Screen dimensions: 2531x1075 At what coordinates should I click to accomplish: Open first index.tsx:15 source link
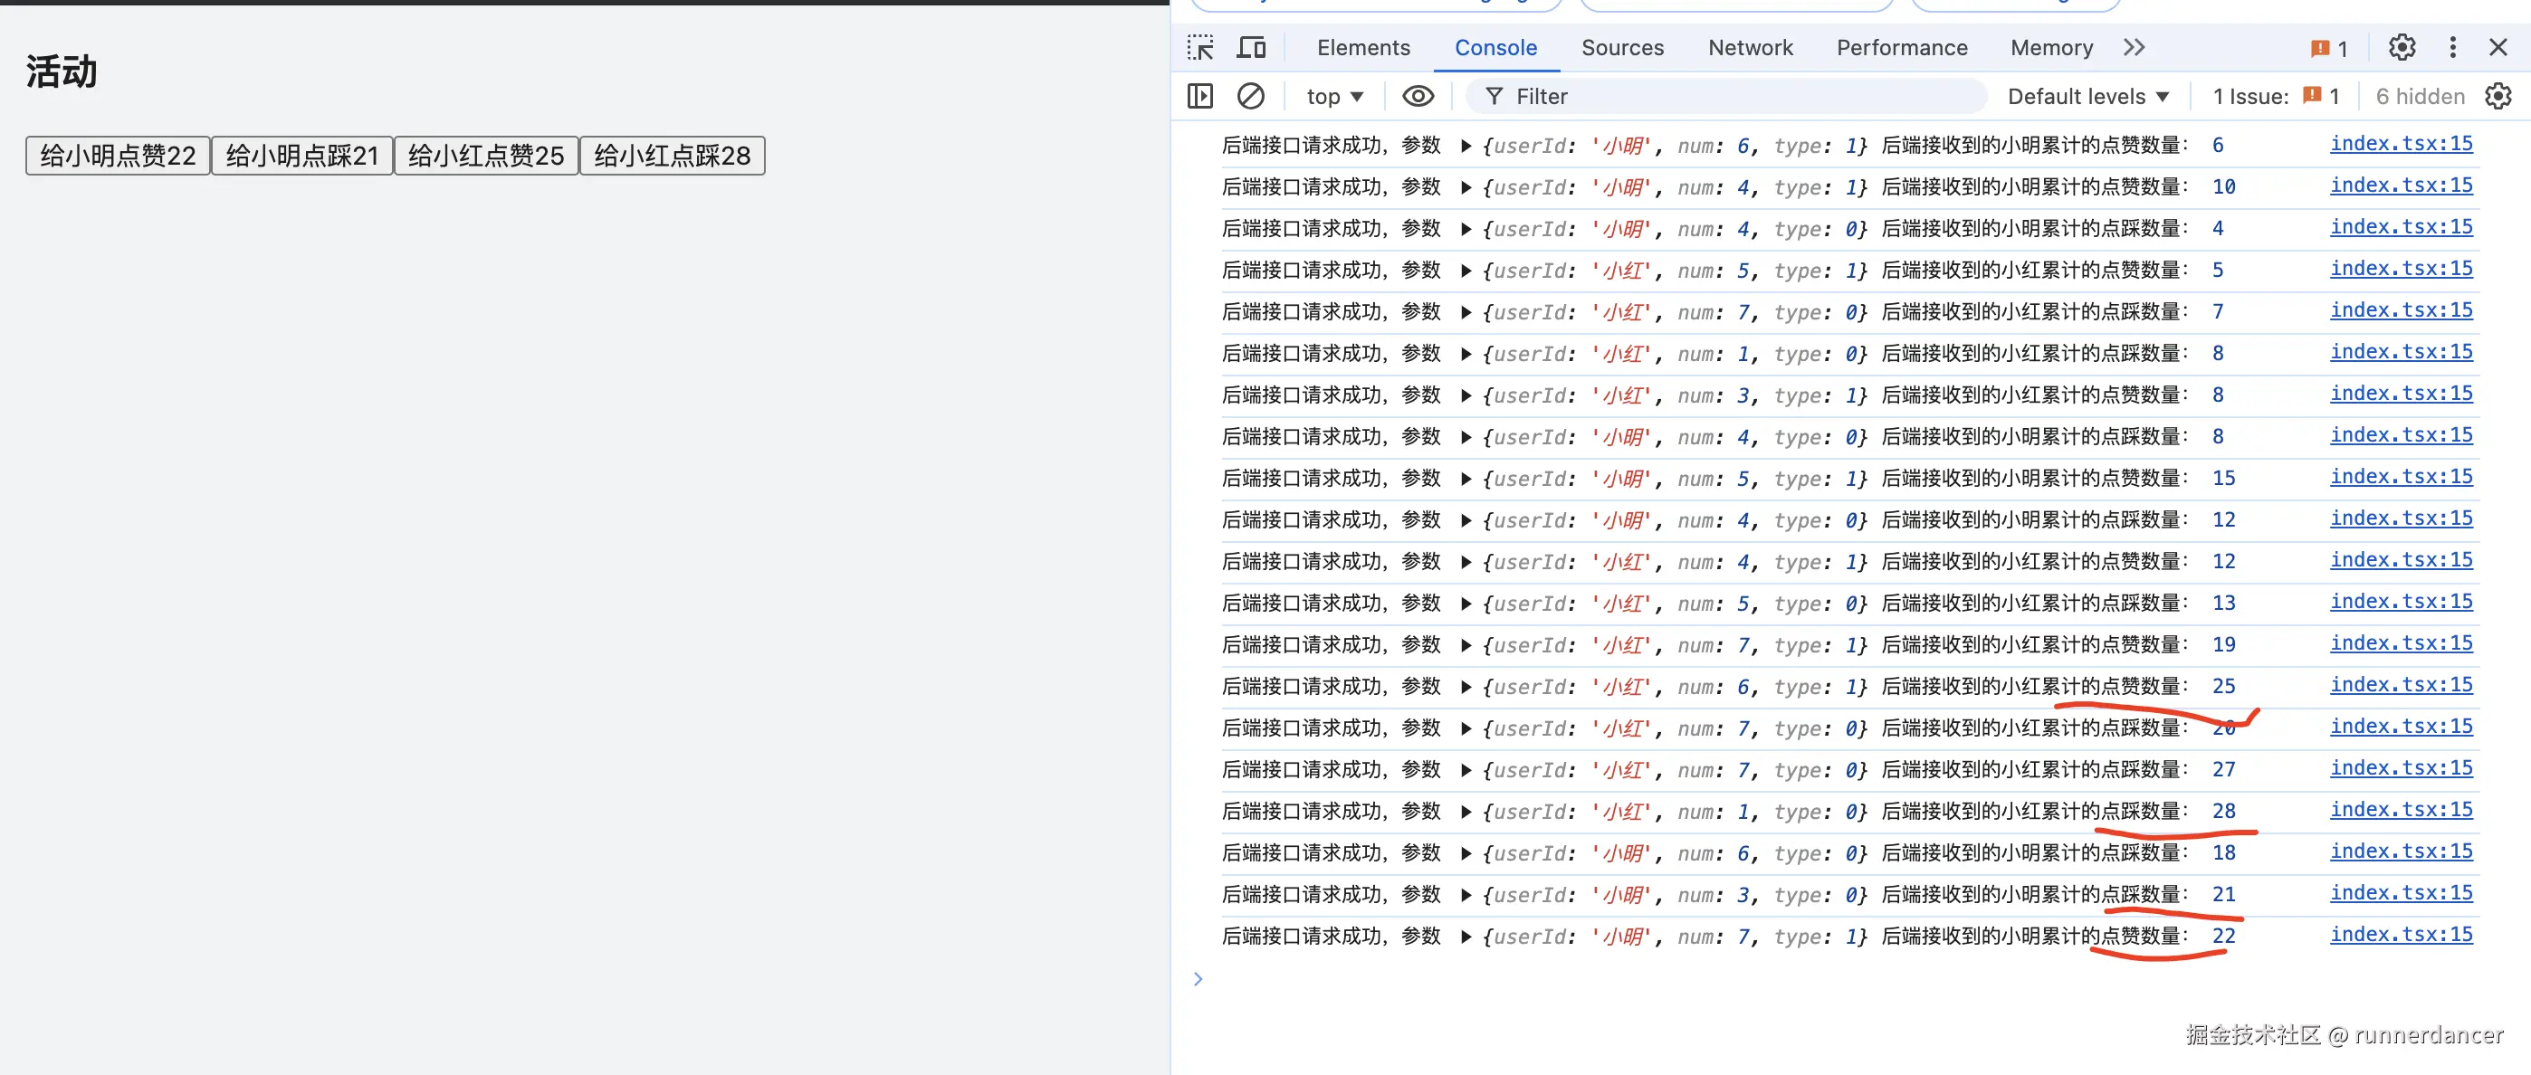pyautogui.click(x=2401, y=143)
